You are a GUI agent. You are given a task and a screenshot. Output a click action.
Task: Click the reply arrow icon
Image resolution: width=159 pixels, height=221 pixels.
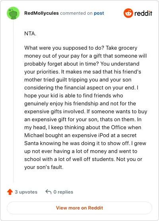tap(48, 192)
